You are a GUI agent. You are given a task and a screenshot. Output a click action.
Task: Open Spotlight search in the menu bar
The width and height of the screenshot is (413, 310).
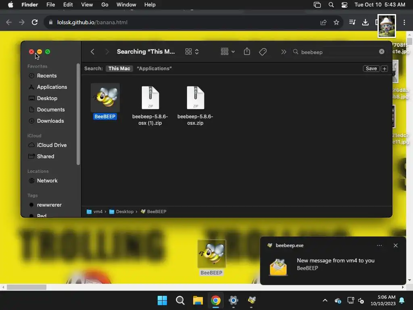(331, 5)
